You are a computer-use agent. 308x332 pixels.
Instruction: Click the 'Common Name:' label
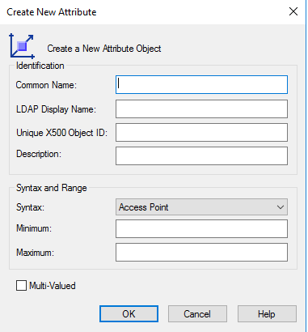coord(46,85)
